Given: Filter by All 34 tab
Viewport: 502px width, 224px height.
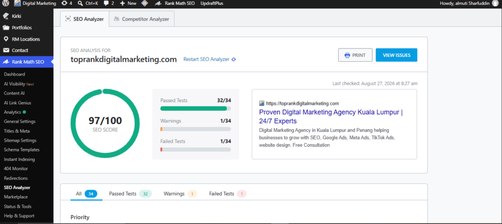Looking at the screenshot, I should [x=86, y=194].
